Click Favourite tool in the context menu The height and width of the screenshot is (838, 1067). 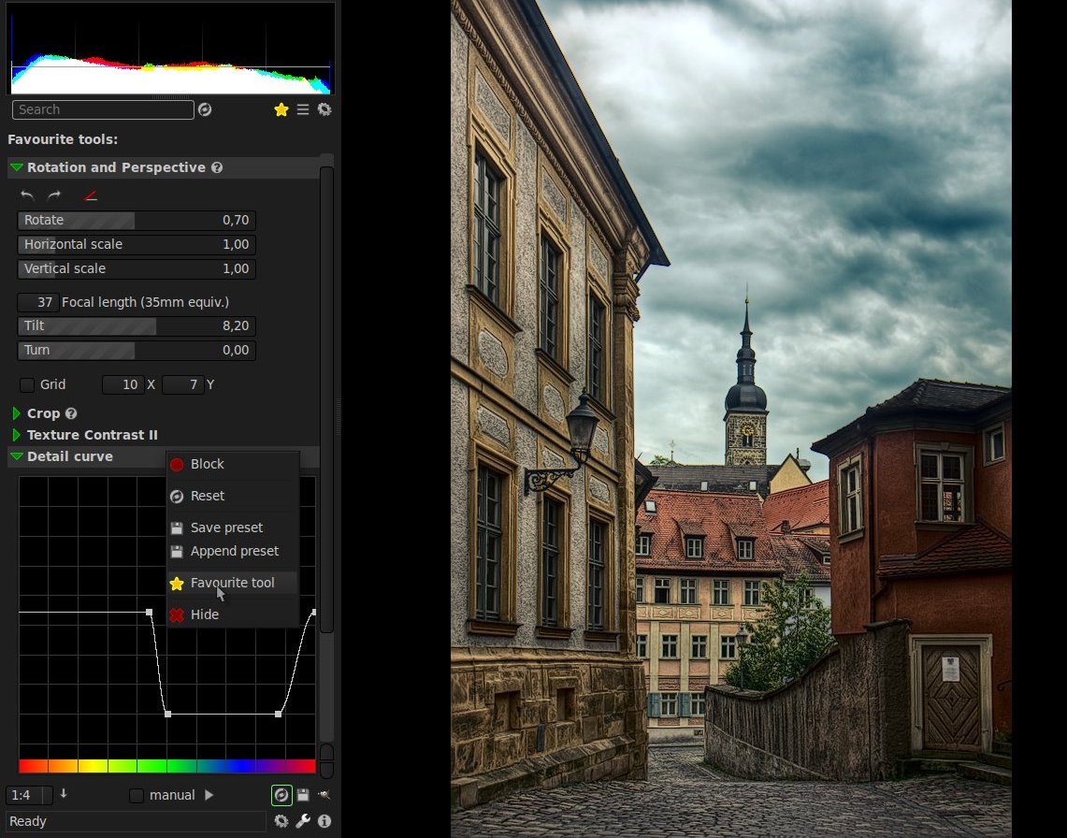[233, 583]
